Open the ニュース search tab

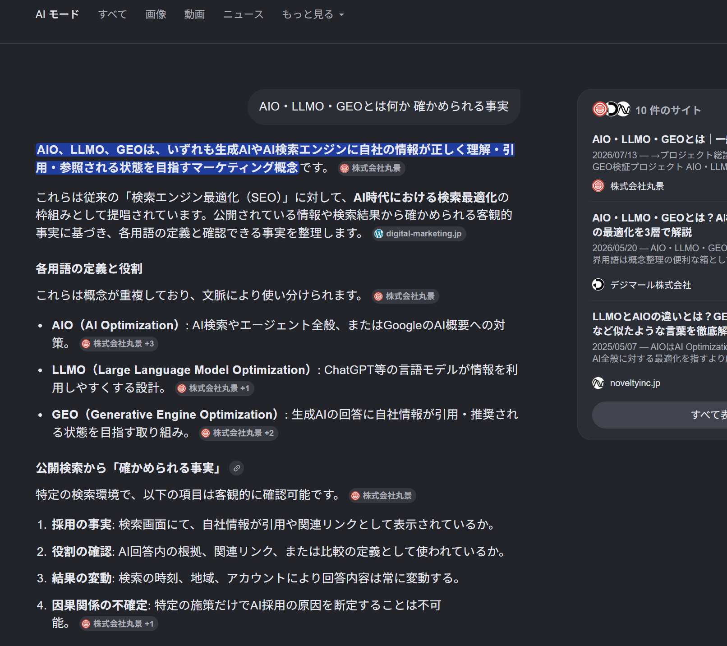pyautogui.click(x=244, y=14)
